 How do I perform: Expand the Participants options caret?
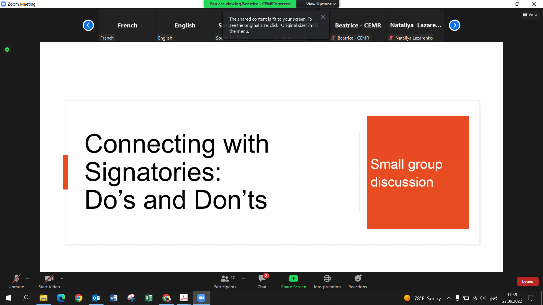[x=244, y=278]
